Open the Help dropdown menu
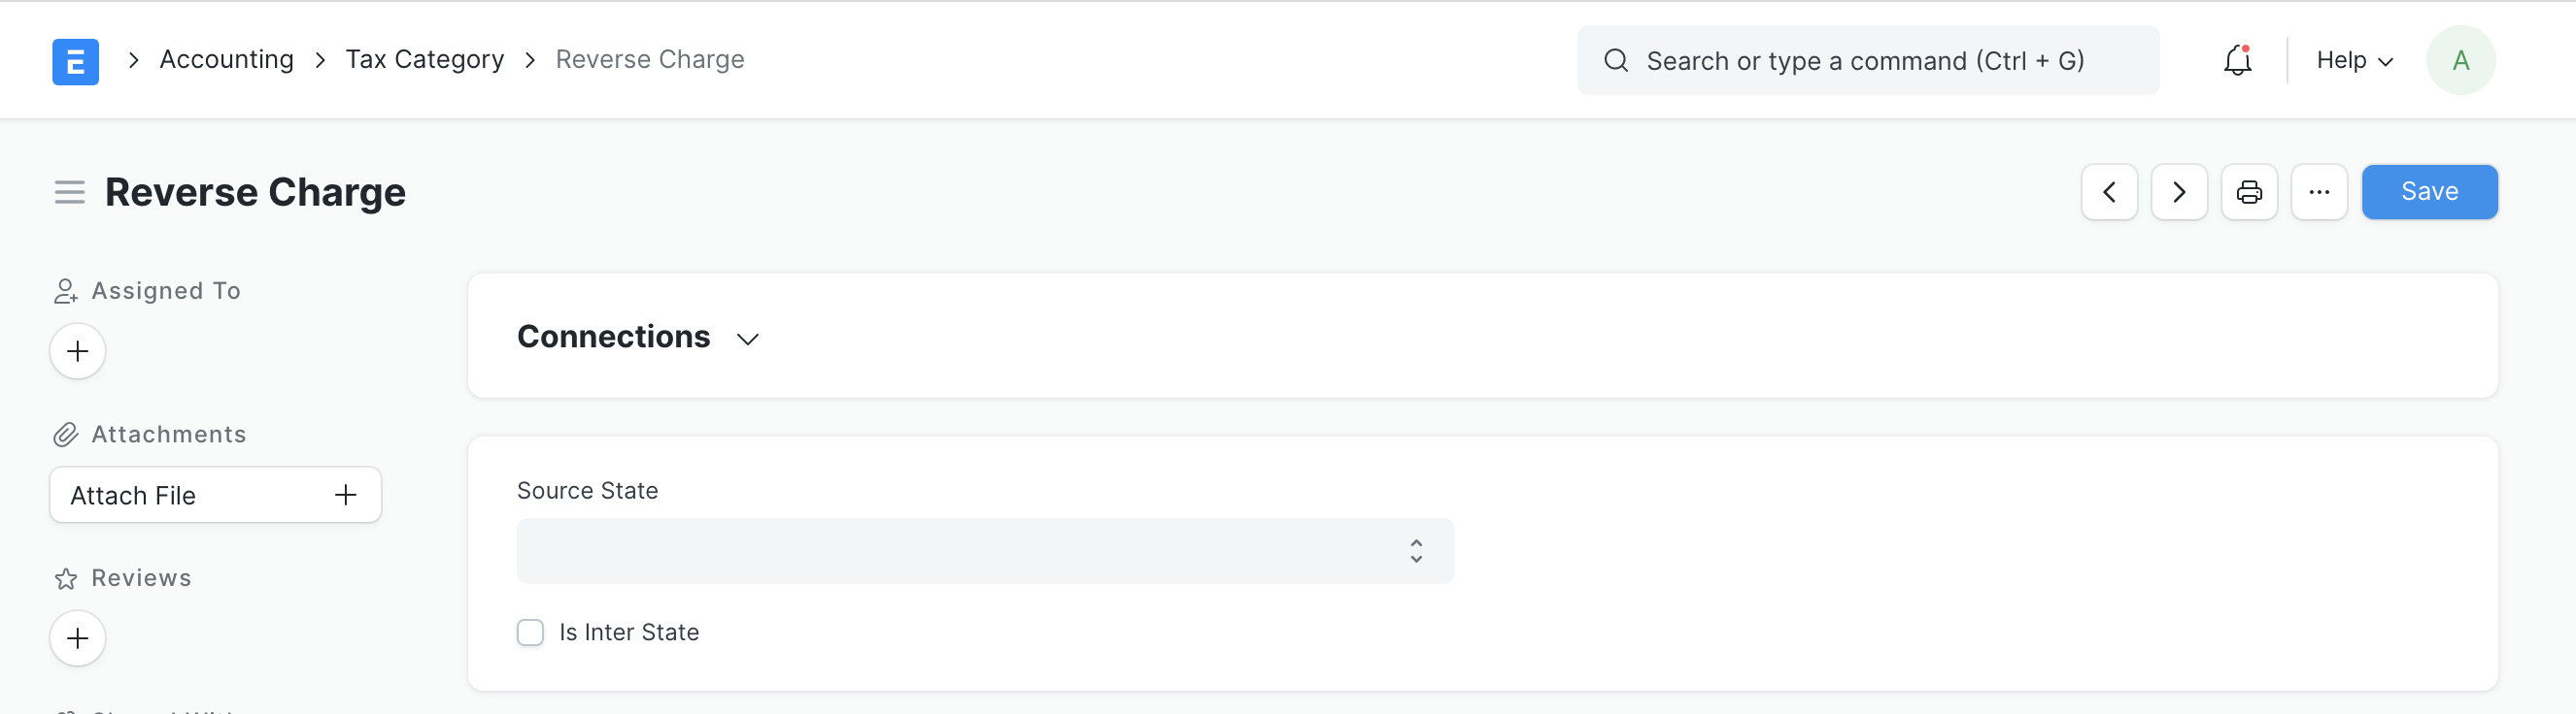The height and width of the screenshot is (714, 2576). click(x=2354, y=60)
